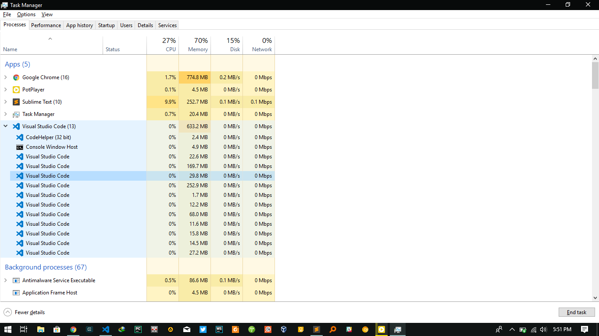The image size is (599, 336).
Task: Click the Status column header
Action: coord(125,45)
